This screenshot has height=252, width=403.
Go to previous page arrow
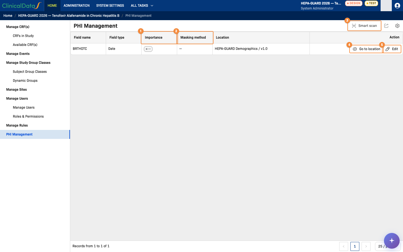pyautogui.click(x=344, y=246)
